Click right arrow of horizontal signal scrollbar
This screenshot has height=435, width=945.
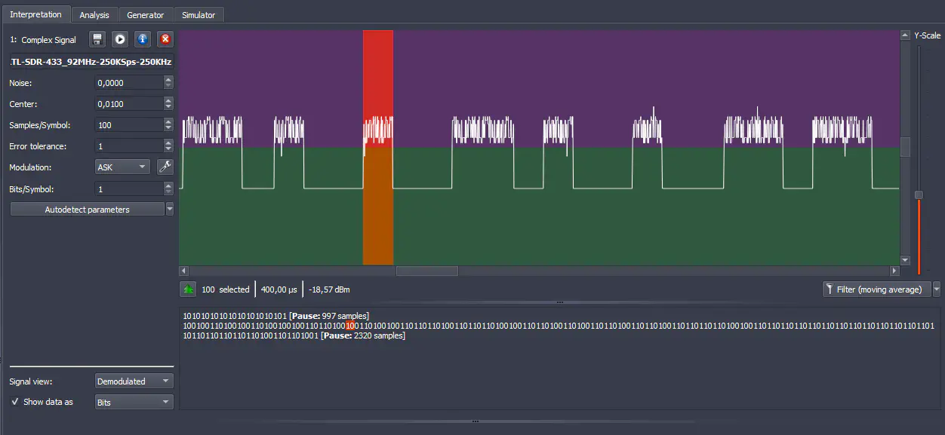895,271
